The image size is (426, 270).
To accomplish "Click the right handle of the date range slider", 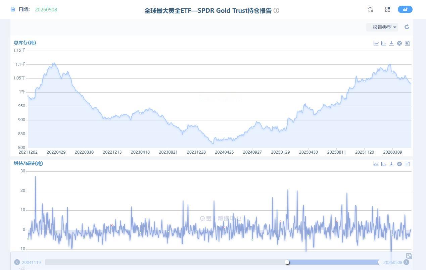I will click(379, 262).
